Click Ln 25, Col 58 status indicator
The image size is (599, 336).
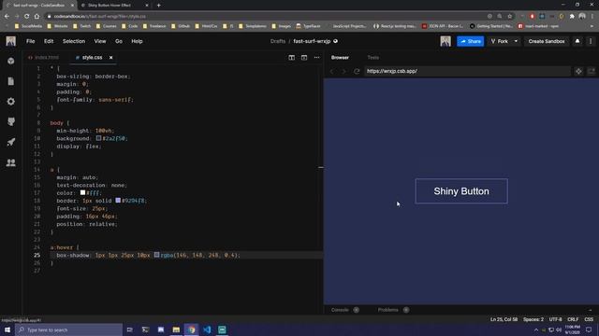click(504, 319)
